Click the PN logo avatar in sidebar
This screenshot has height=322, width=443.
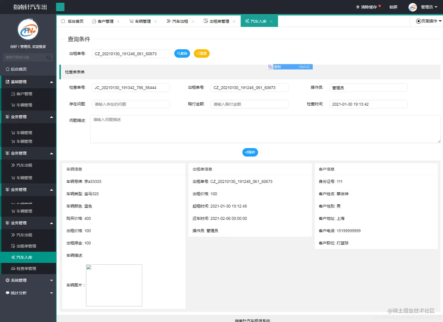pyautogui.click(x=28, y=30)
